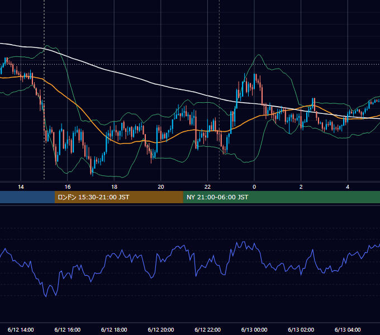
Task: Click the 6/12 16:00 date label
Action: [68, 329]
